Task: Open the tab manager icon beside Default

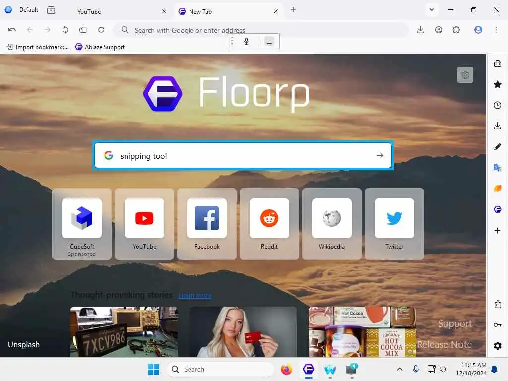Action: (51, 10)
